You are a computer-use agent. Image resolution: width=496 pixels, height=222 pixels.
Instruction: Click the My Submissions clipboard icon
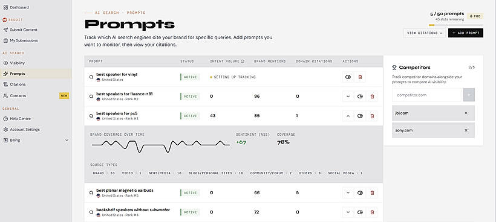(x=5, y=40)
